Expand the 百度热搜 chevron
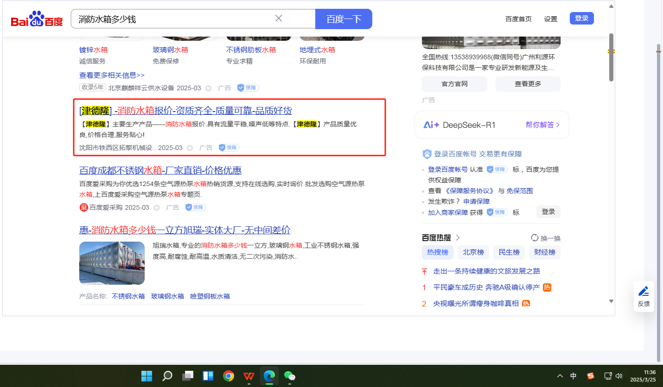This screenshot has height=387, width=663. (458, 238)
